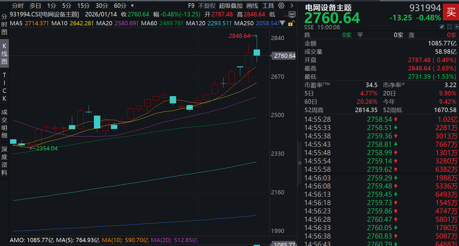Click the WP monitor icon
Image resolution: width=459 pixels, height=246 pixels.
click(x=292, y=14)
